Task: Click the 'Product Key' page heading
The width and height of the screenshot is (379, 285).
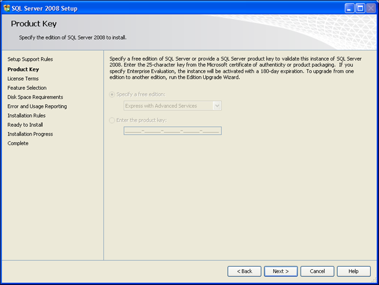Action: pyautogui.click(x=34, y=24)
